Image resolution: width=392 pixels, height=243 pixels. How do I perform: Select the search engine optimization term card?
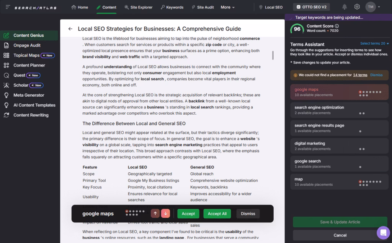click(x=339, y=110)
